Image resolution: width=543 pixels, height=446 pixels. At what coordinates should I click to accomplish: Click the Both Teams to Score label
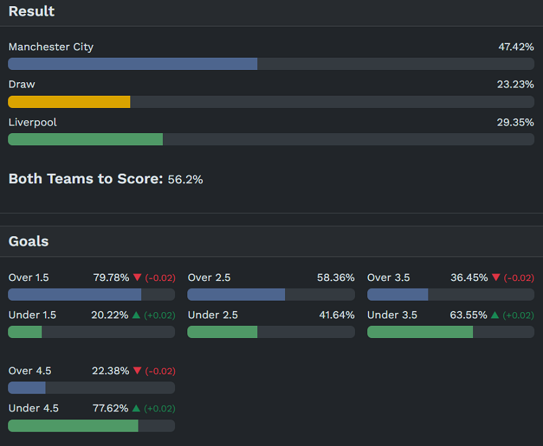[x=86, y=179]
